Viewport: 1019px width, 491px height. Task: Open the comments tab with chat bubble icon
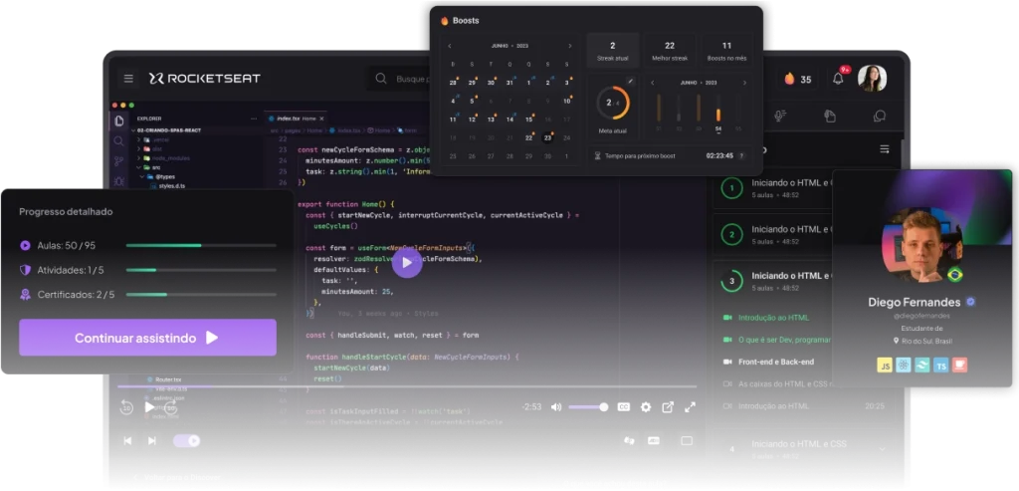click(879, 117)
